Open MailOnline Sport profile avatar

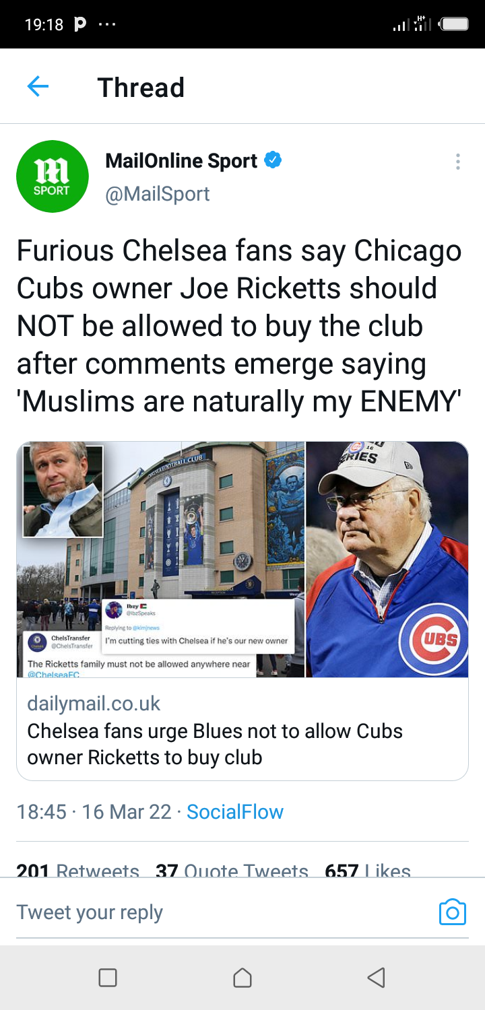(53, 176)
